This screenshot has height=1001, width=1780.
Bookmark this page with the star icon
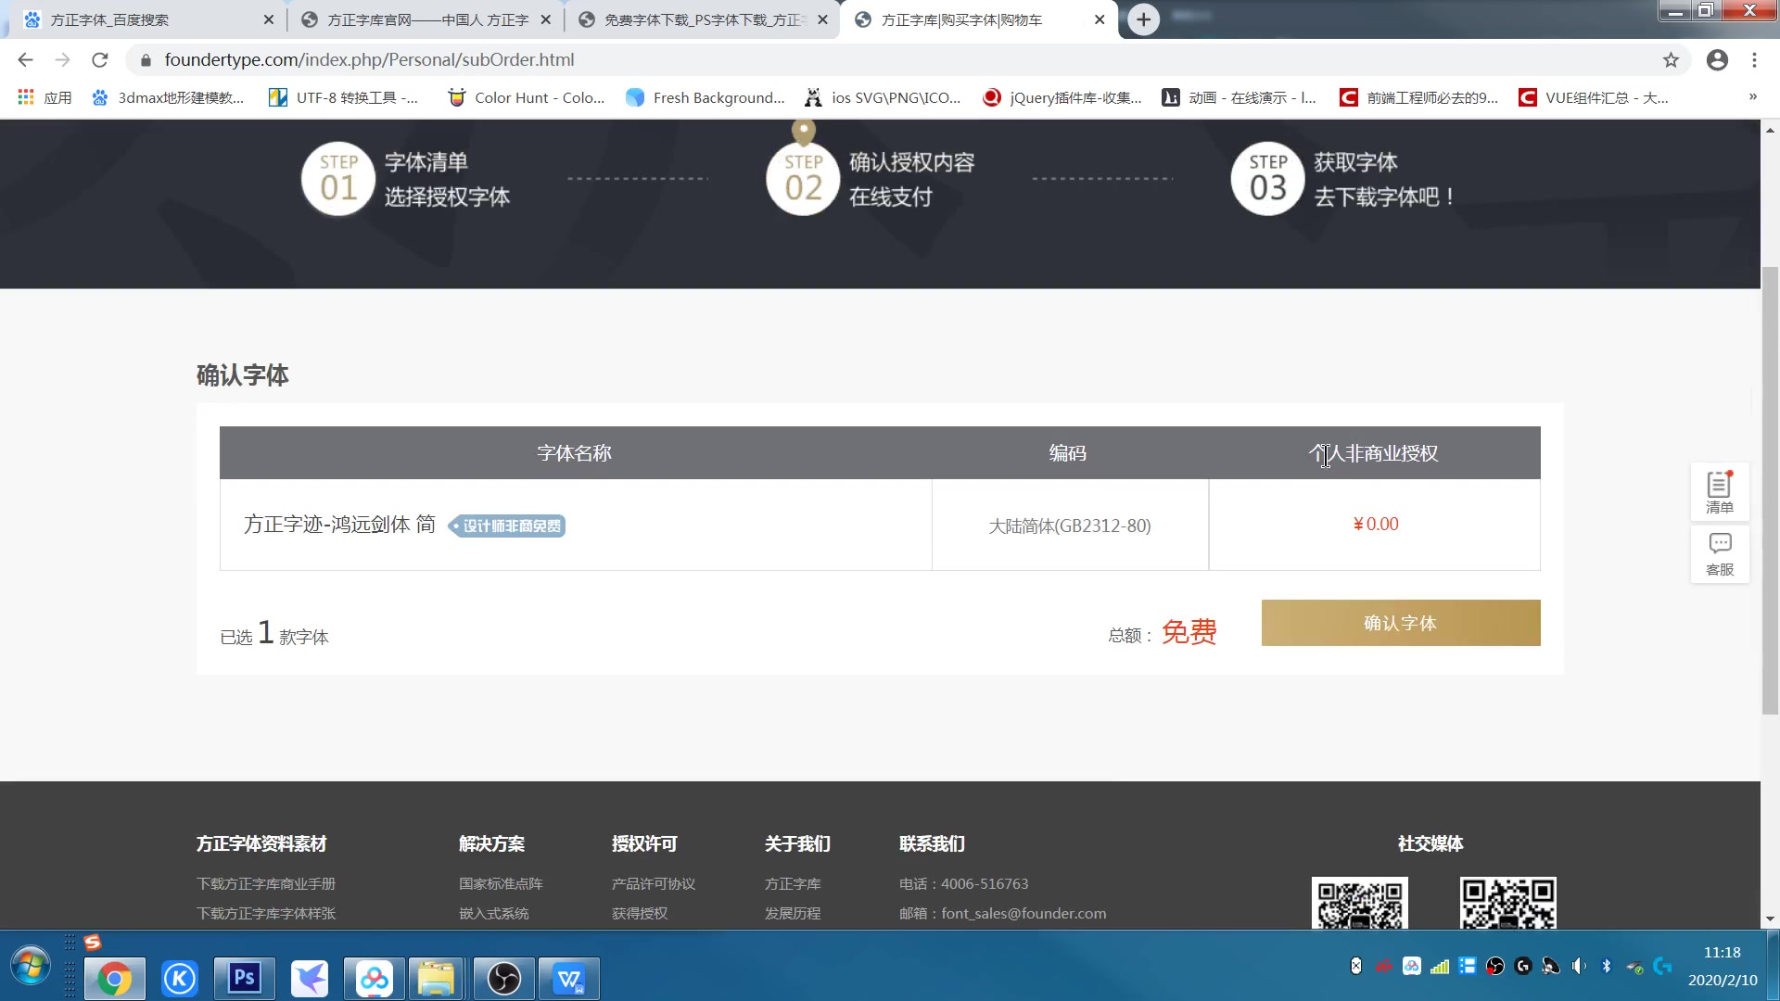click(x=1671, y=60)
